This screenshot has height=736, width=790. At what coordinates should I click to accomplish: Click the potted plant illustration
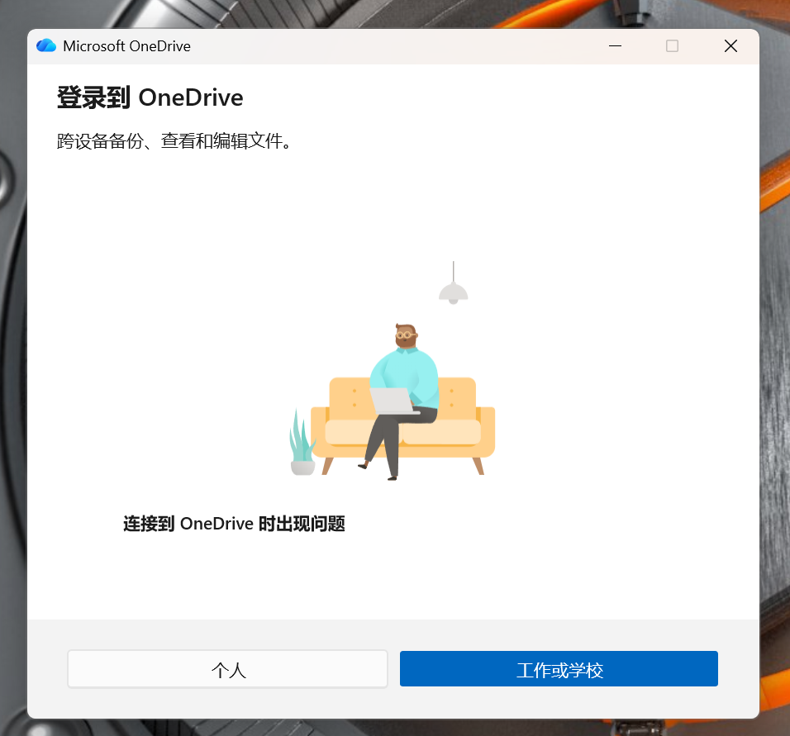tap(302, 444)
